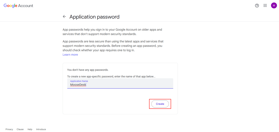Click the Application password page heading
This screenshot has height=132, width=279.
(94, 17)
